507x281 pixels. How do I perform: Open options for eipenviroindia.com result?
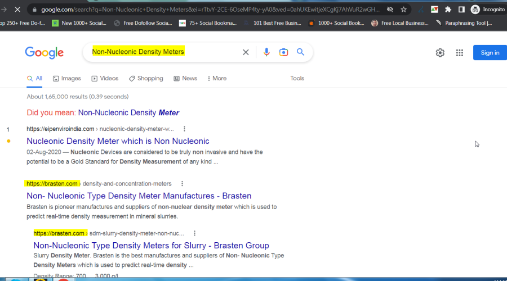coord(184,129)
